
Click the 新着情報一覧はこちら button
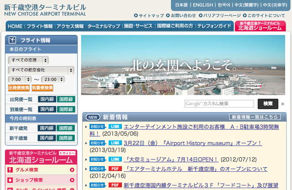coord(255,117)
